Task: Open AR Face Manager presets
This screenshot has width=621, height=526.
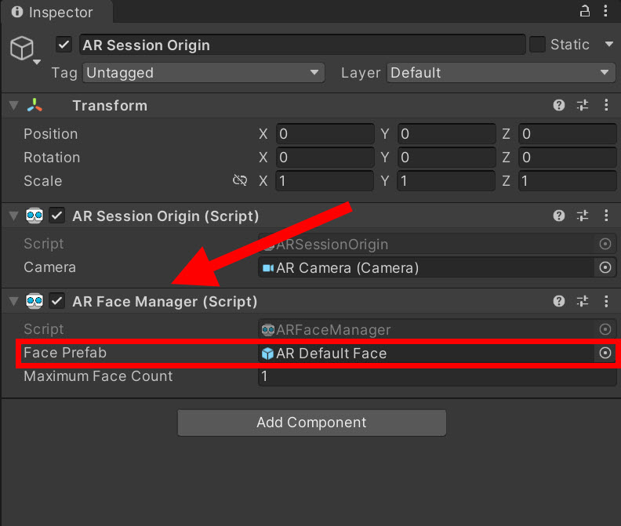Action: (583, 302)
